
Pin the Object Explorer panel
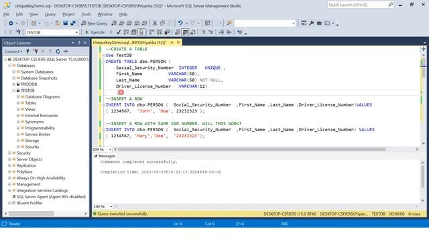(x=79, y=43)
